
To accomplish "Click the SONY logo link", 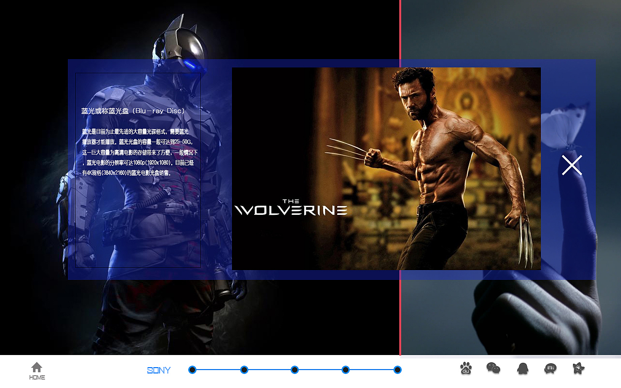I will coord(159,371).
